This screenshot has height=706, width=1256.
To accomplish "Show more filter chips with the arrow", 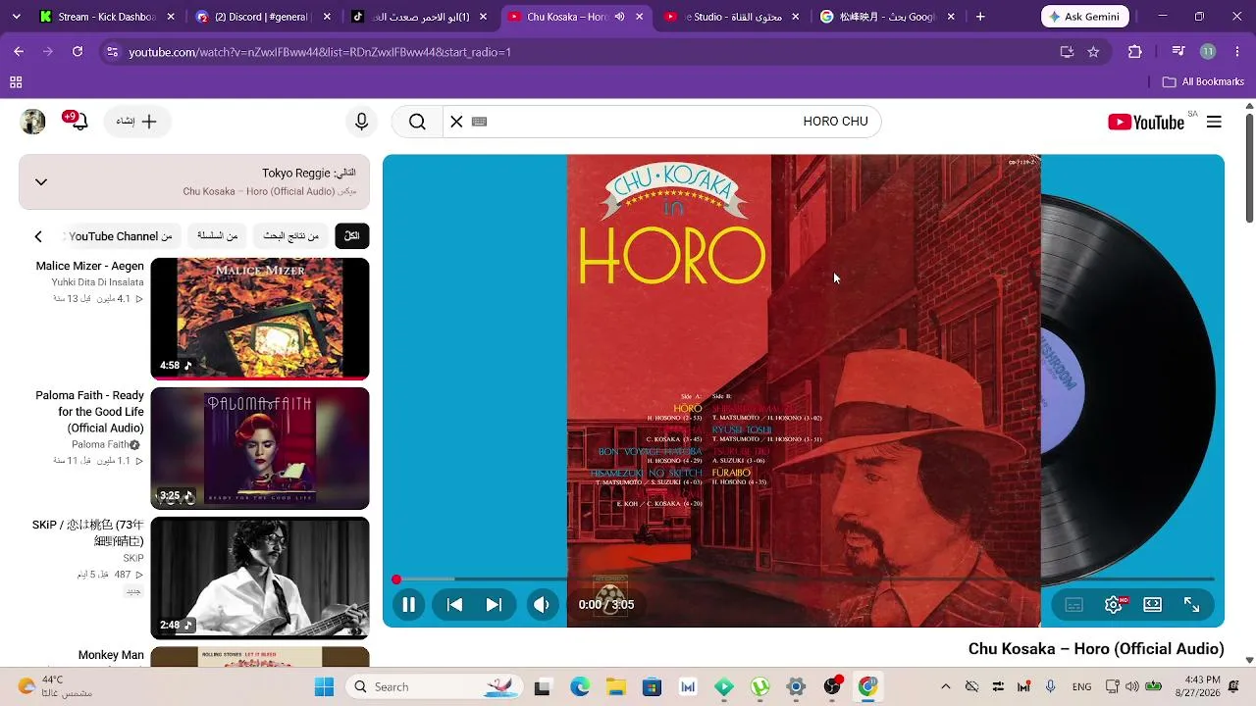I will click(x=38, y=236).
